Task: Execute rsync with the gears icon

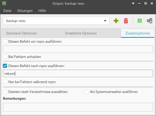Action: point(150,21)
